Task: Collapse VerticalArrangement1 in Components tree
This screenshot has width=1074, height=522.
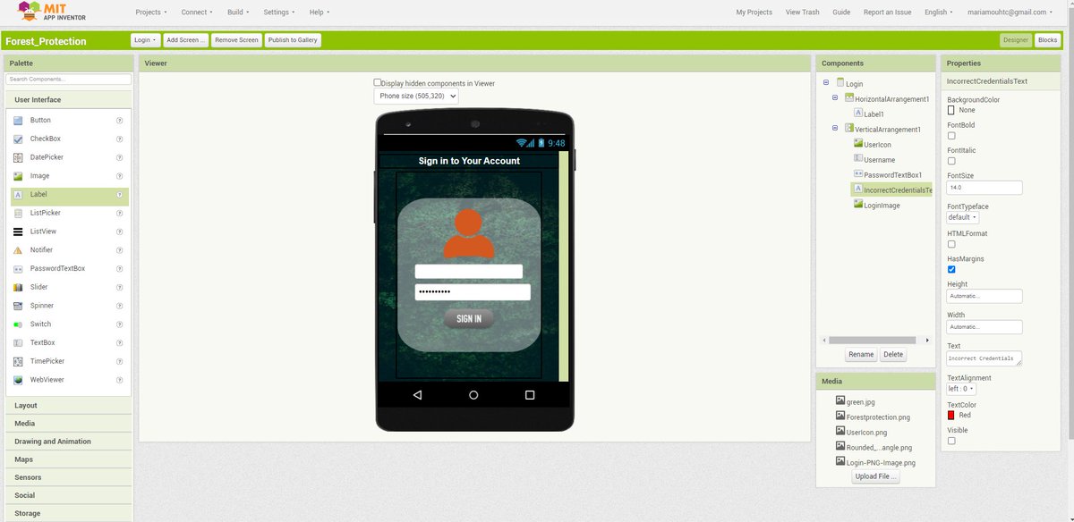Action: (835, 129)
